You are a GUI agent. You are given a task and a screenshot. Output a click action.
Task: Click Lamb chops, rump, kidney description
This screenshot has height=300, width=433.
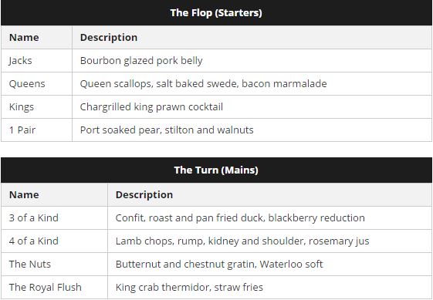[x=242, y=241]
